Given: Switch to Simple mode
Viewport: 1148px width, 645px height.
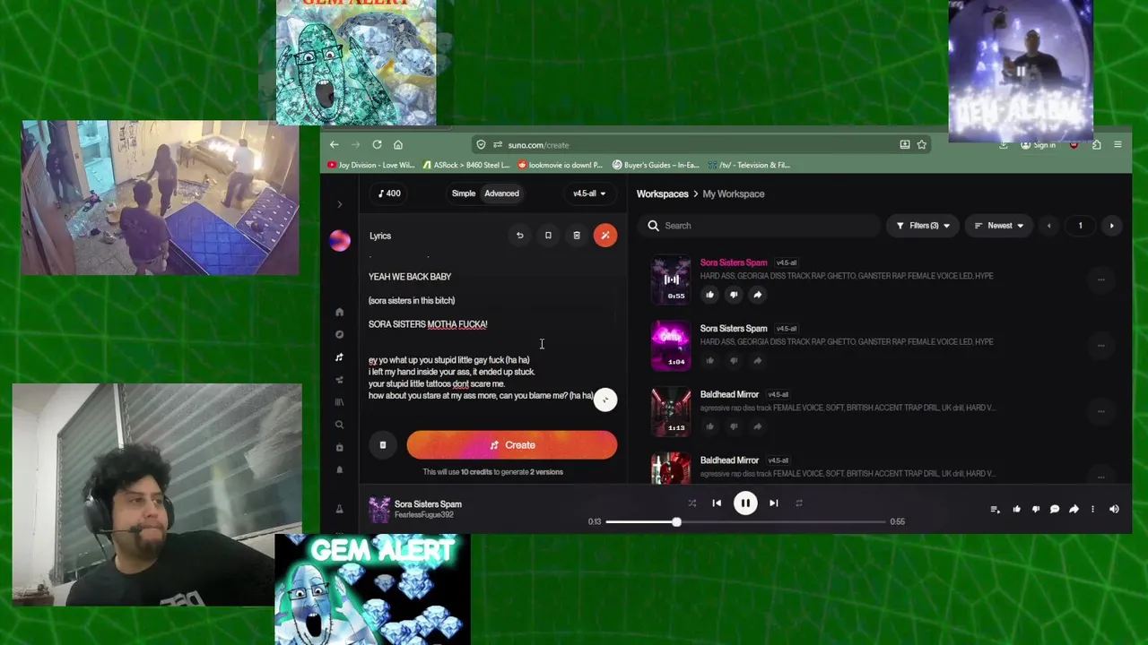Looking at the screenshot, I should 464,193.
